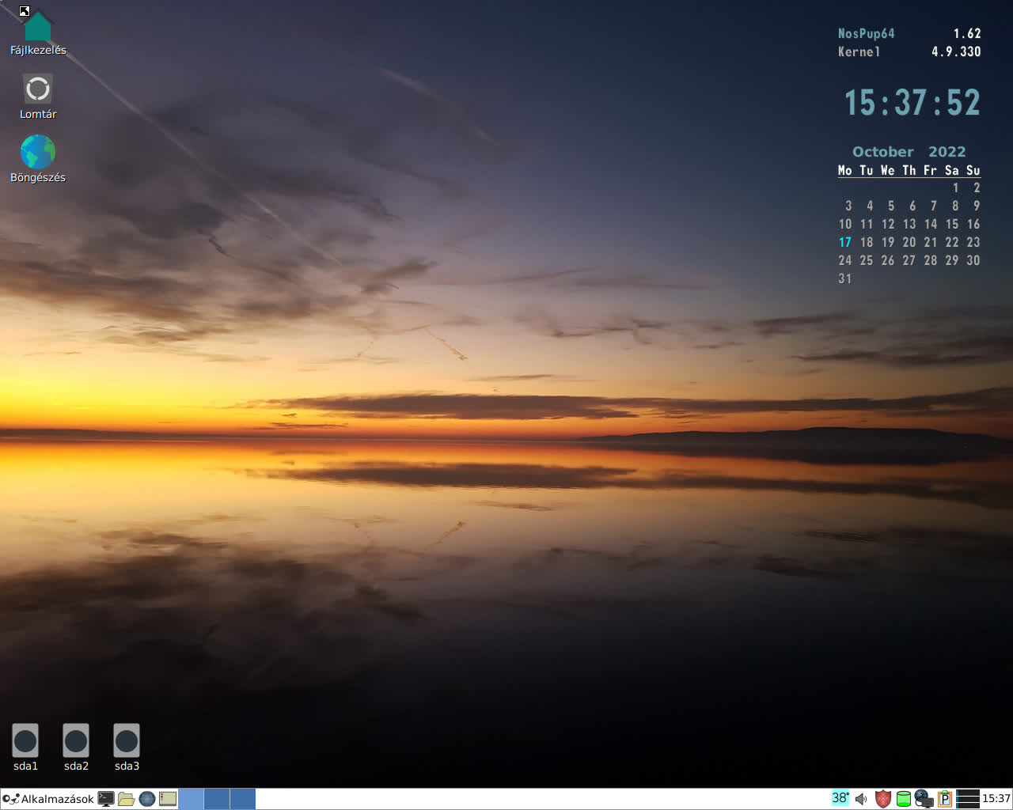The image size is (1013, 810).
Task: Open the network globe-monitor tray icon
Action: 924,799
